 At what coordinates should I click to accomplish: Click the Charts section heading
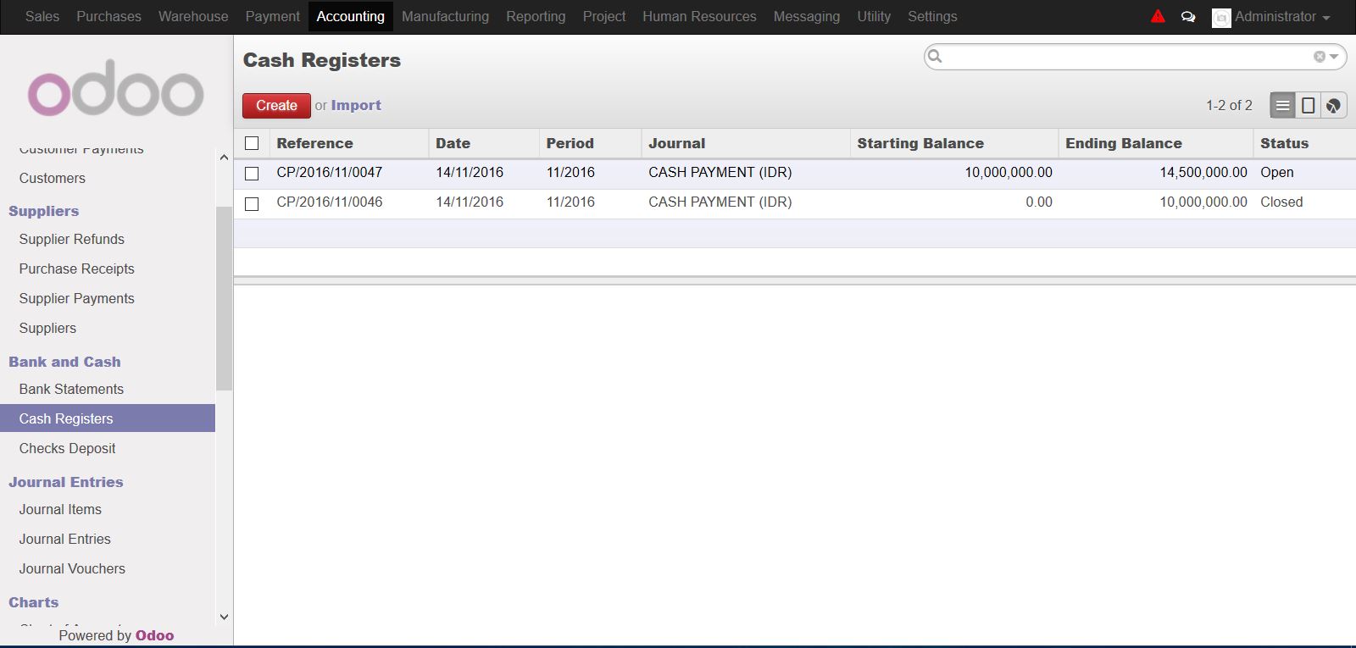[x=34, y=602]
